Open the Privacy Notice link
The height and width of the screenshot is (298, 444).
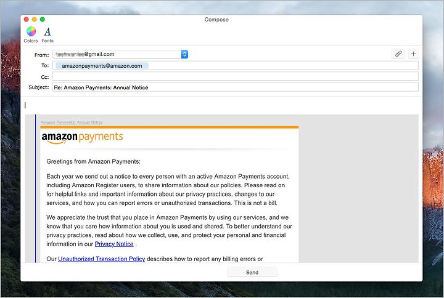(x=114, y=244)
